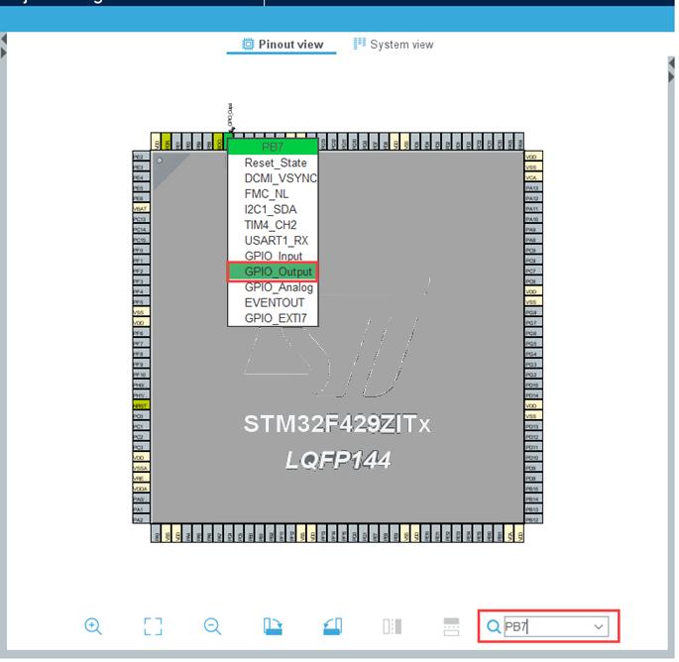Rotate the chip view counterclockwise
Viewport: 679px width, 662px height.
[x=332, y=626]
